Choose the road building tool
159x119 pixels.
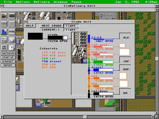coord(12,16)
